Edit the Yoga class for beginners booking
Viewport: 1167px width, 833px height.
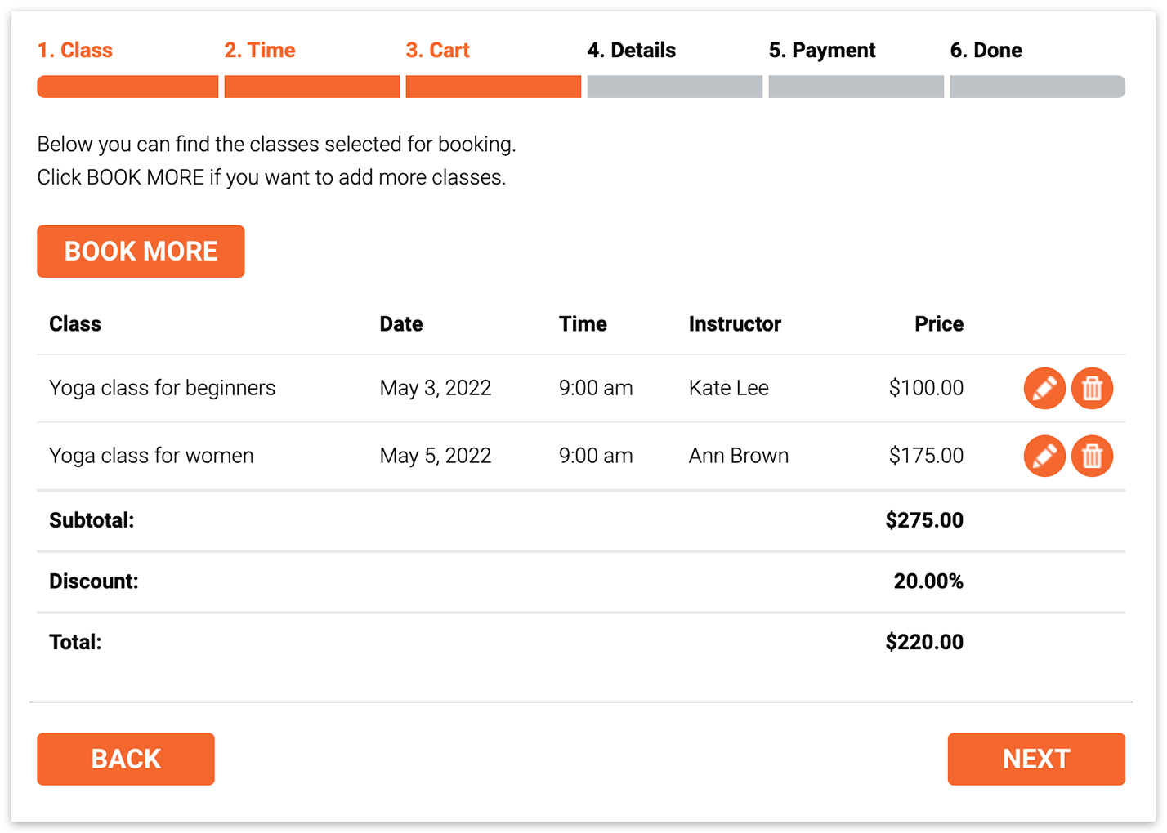tap(1044, 388)
